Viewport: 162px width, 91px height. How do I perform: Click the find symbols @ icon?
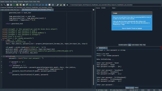11,5
